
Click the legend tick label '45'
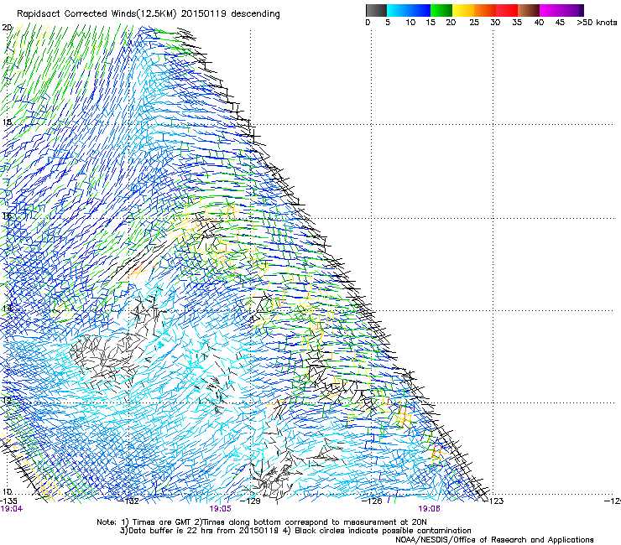click(x=560, y=23)
